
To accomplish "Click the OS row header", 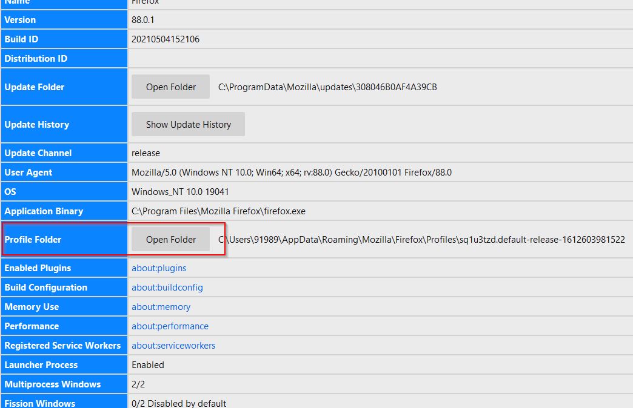I will [64, 191].
